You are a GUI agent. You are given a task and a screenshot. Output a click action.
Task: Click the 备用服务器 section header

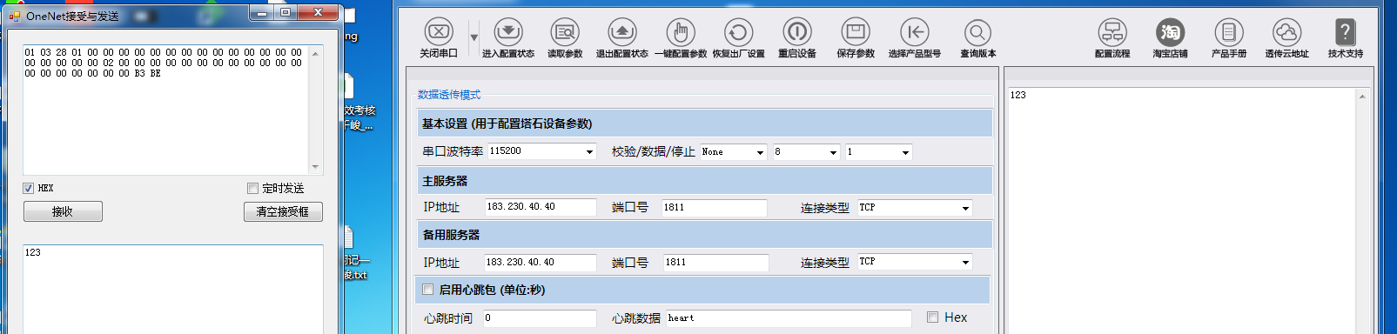click(704, 235)
